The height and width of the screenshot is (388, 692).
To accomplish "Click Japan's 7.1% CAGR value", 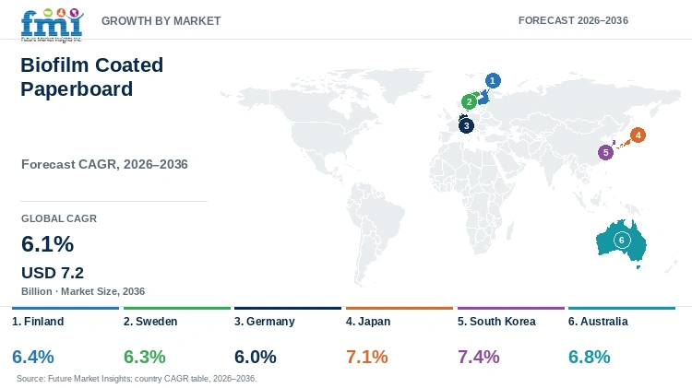I will 367,357.
